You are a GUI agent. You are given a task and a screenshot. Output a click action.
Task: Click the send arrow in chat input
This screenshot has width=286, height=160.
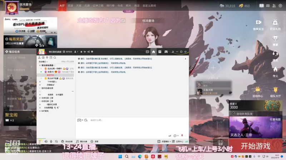[170, 135]
